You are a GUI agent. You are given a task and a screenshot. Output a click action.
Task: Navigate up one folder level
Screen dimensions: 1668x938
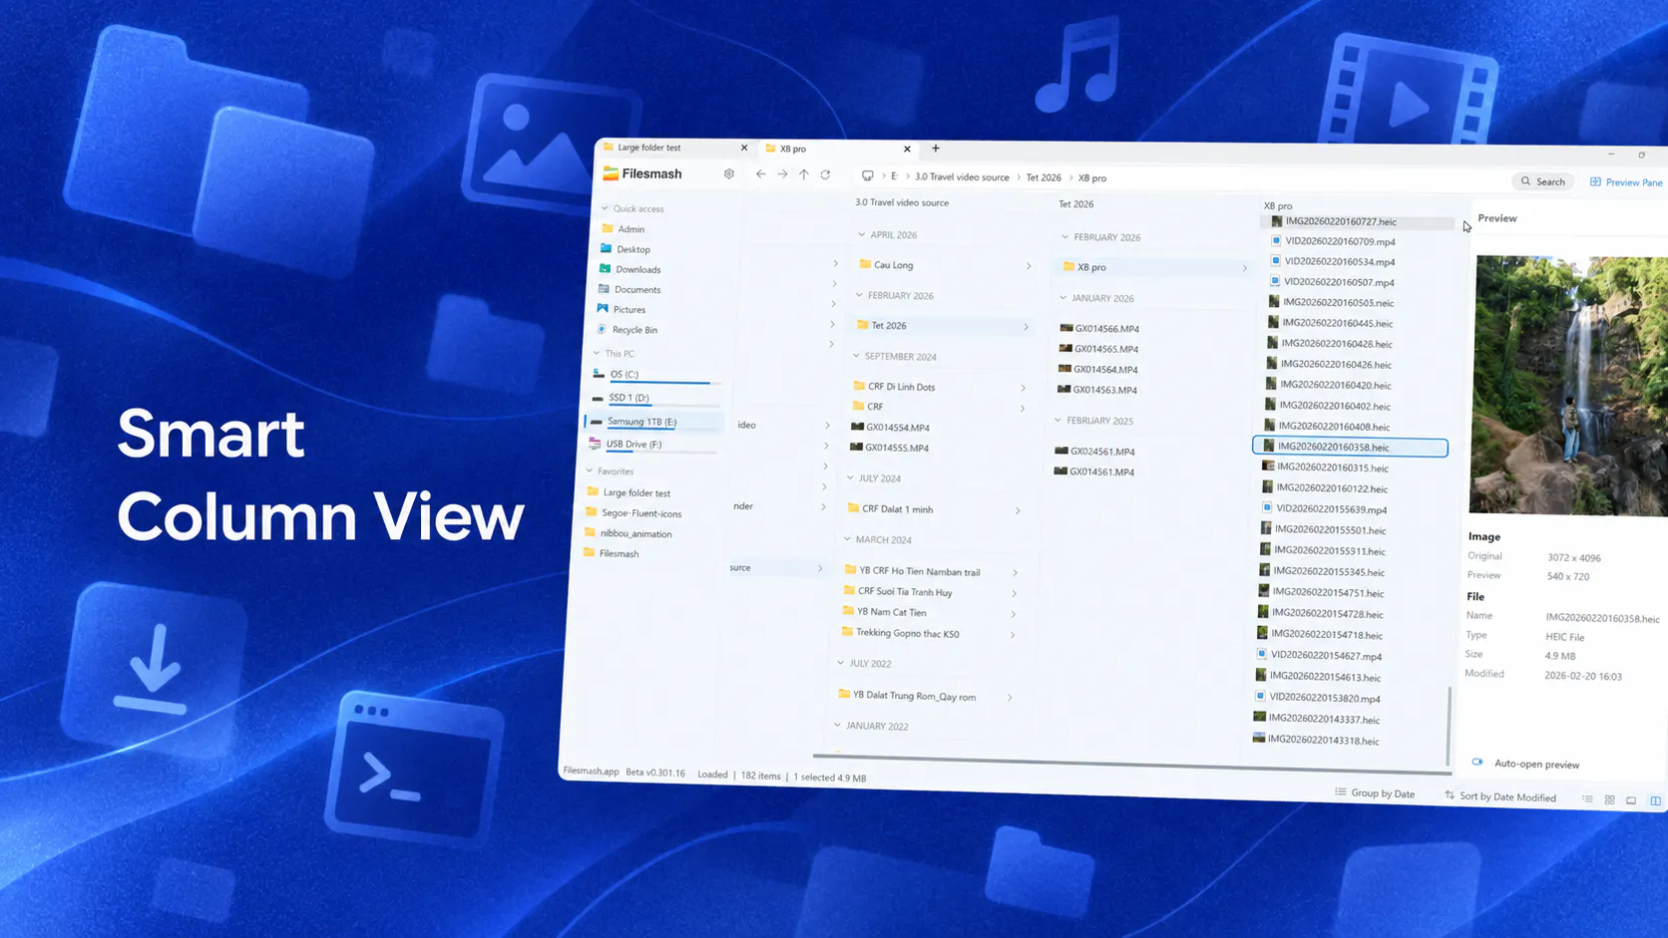point(804,174)
